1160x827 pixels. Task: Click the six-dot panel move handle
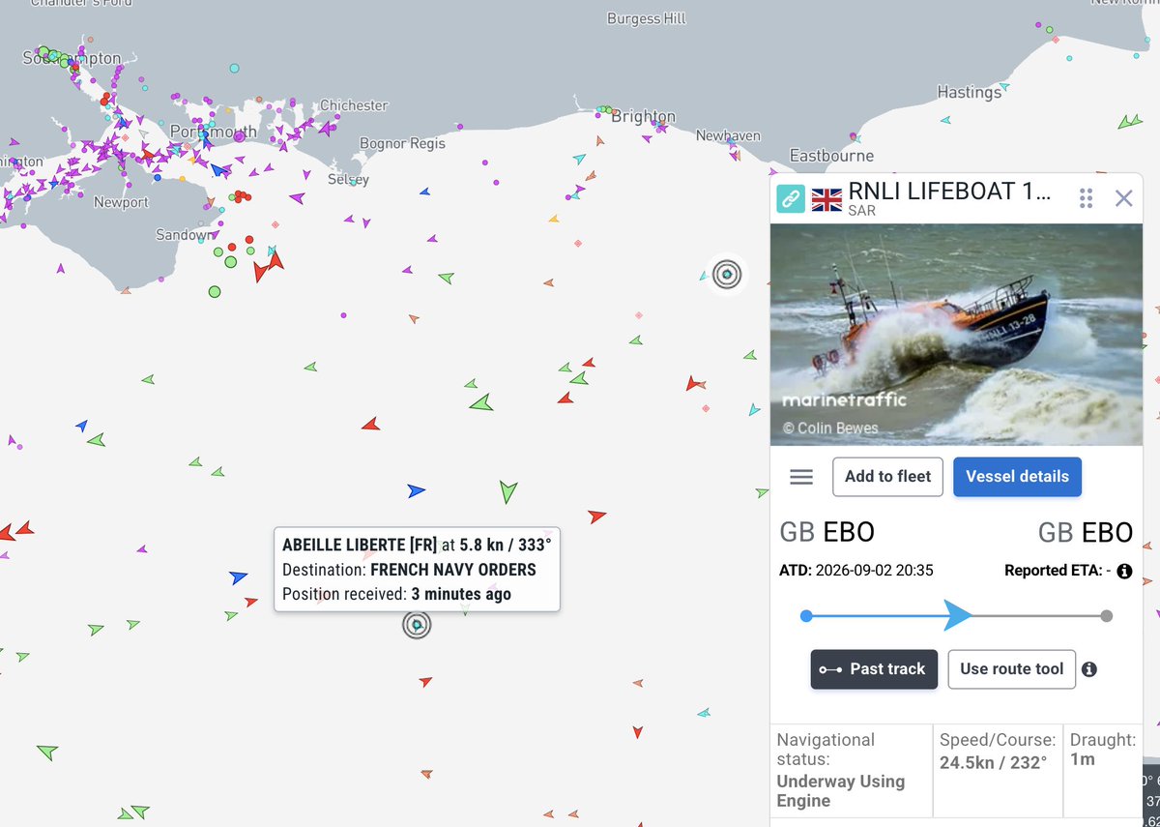[1086, 198]
